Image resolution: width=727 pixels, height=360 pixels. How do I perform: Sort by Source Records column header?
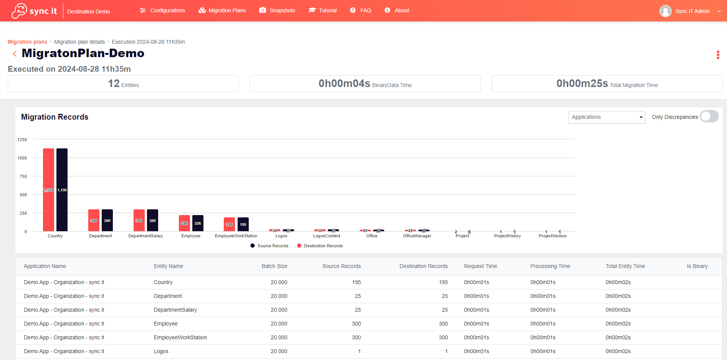342,266
